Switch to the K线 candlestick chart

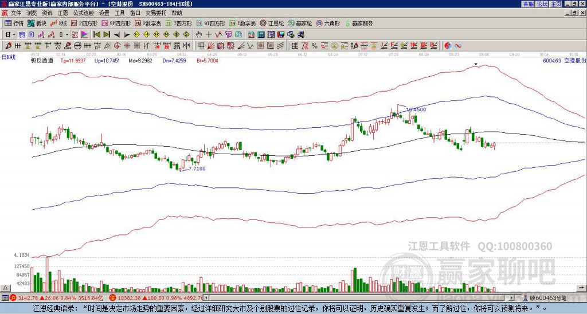pyautogui.click(x=58, y=23)
